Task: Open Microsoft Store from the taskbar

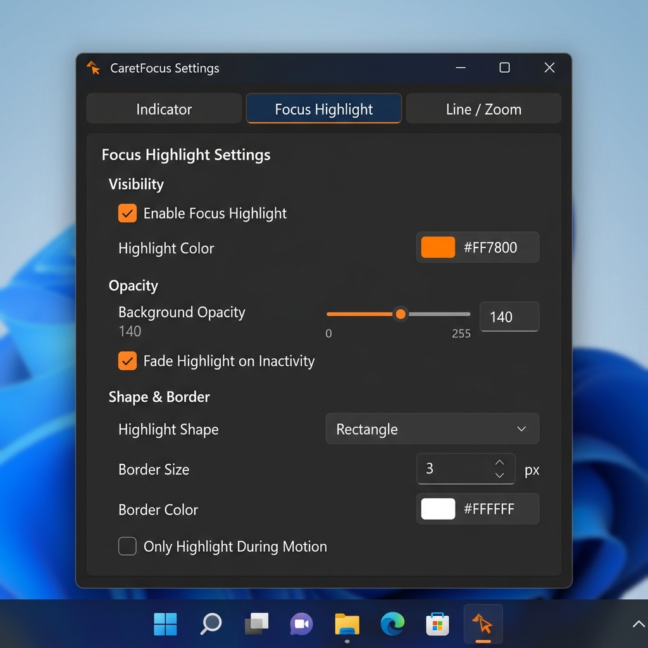Action: [438, 623]
